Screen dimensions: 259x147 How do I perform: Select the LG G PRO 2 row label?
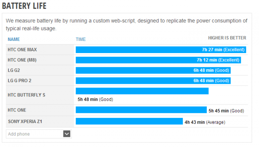19,81
